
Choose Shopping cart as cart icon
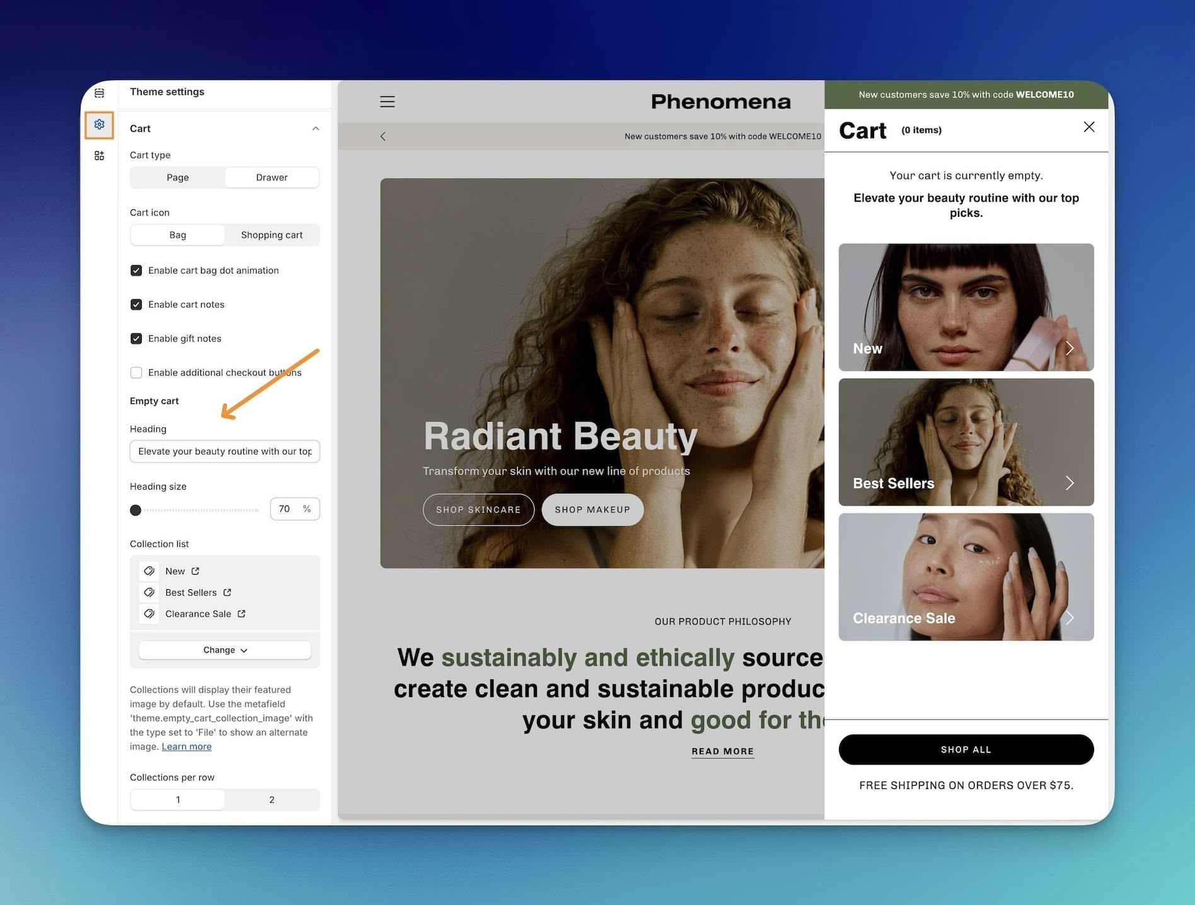pyautogui.click(x=272, y=235)
